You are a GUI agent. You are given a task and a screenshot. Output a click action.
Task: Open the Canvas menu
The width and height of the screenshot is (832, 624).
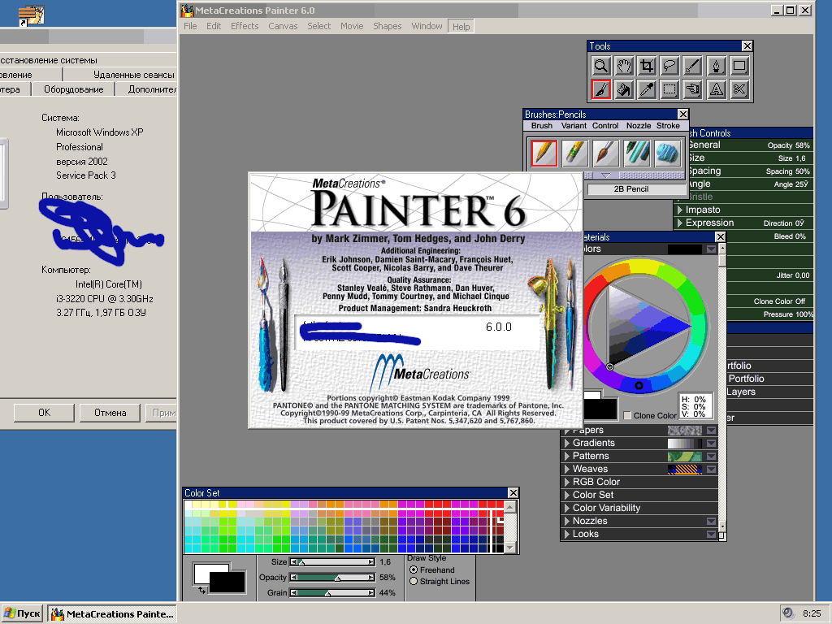pyautogui.click(x=283, y=26)
